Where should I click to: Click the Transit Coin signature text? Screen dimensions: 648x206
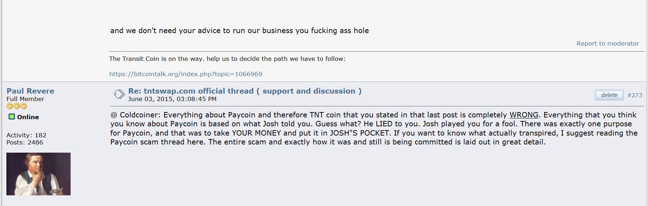pyautogui.click(x=227, y=59)
